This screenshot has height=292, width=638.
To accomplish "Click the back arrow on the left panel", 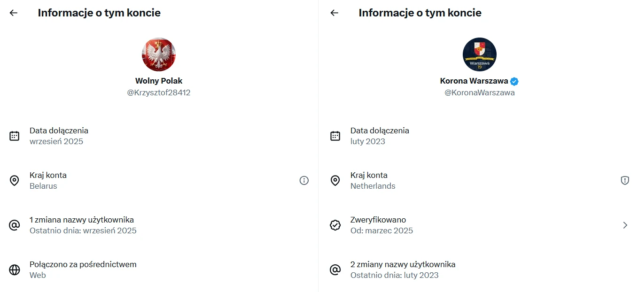I will [x=13, y=13].
